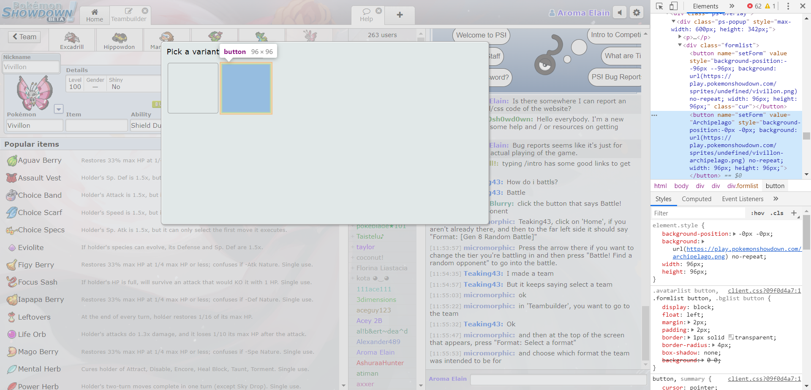Click the Welcome to PS! button
Viewport: 811px width, 390px height.
pyautogui.click(x=481, y=35)
